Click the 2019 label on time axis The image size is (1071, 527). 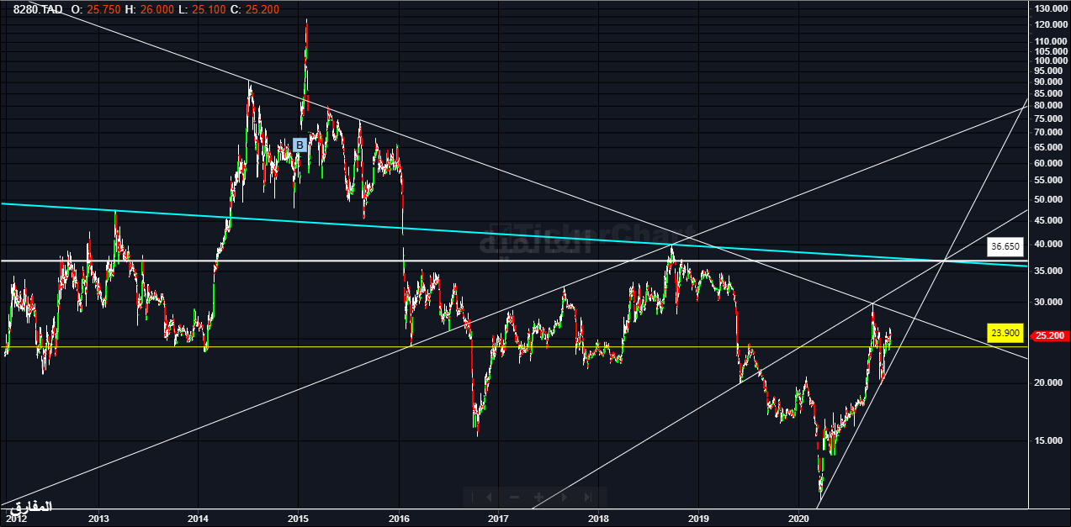click(x=698, y=519)
